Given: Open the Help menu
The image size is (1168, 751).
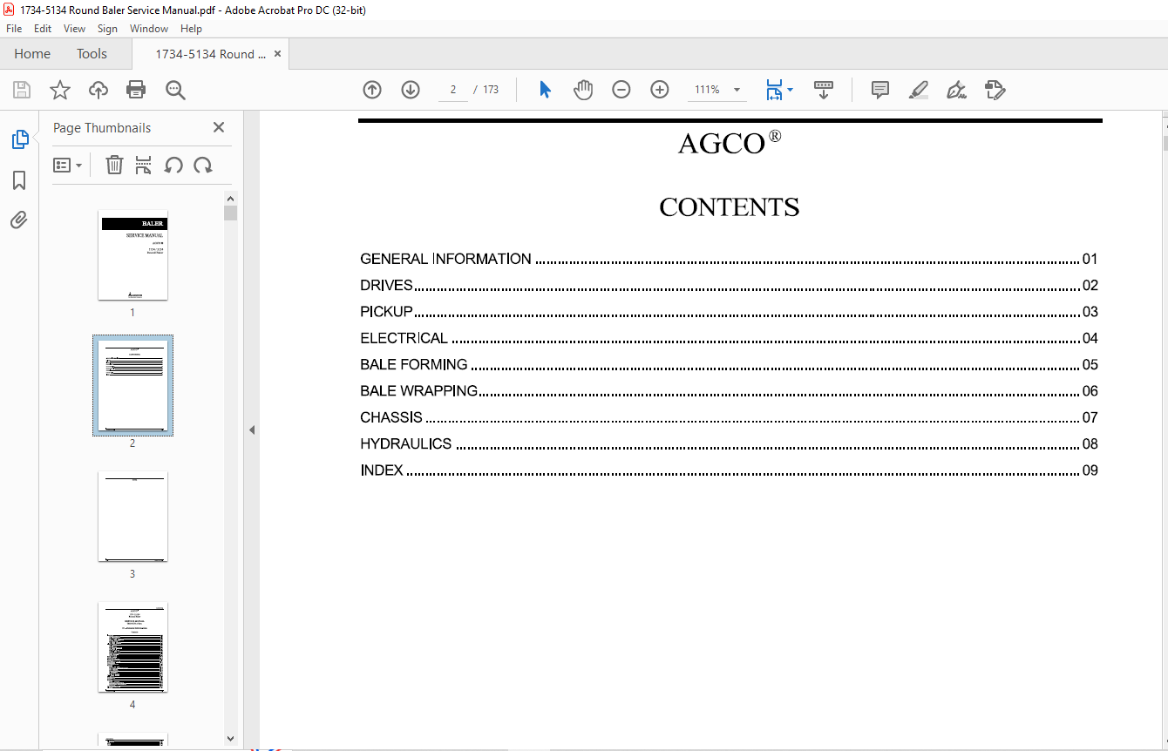Looking at the screenshot, I should pos(191,29).
